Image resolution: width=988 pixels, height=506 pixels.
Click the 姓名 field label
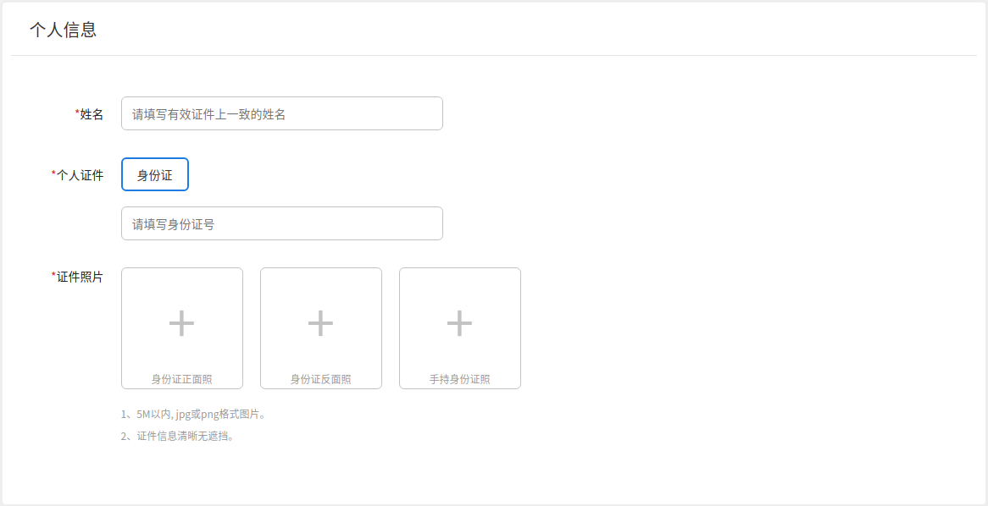pyautogui.click(x=92, y=114)
